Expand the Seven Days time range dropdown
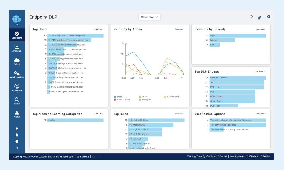This screenshot has height=170, width=284. (150, 17)
